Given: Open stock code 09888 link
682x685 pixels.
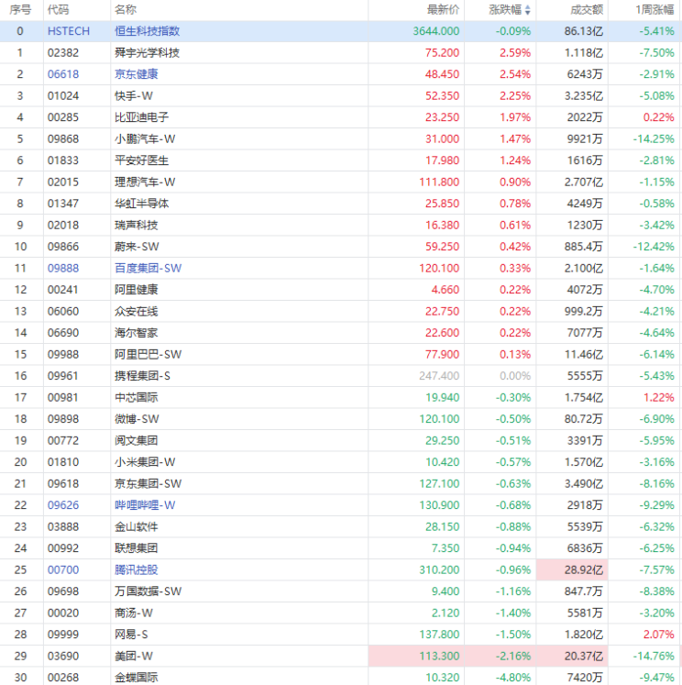Looking at the screenshot, I should click(63, 269).
